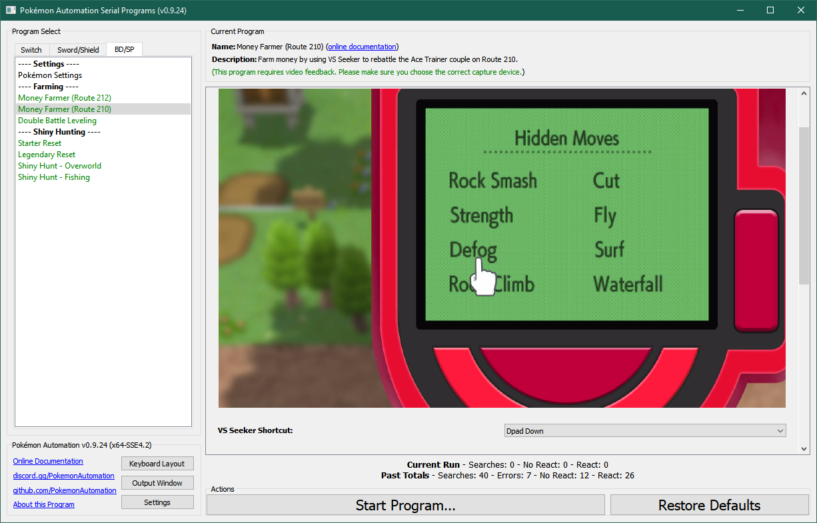Screen dimensions: 817x523
Task: Open the Keyboard Layout dialog
Action: click(157, 464)
